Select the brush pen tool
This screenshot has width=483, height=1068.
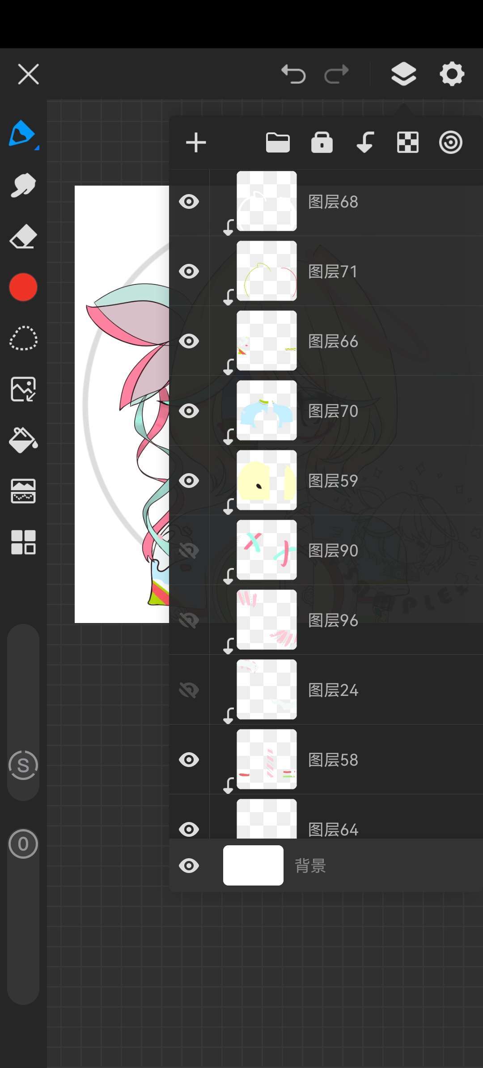(x=22, y=134)
